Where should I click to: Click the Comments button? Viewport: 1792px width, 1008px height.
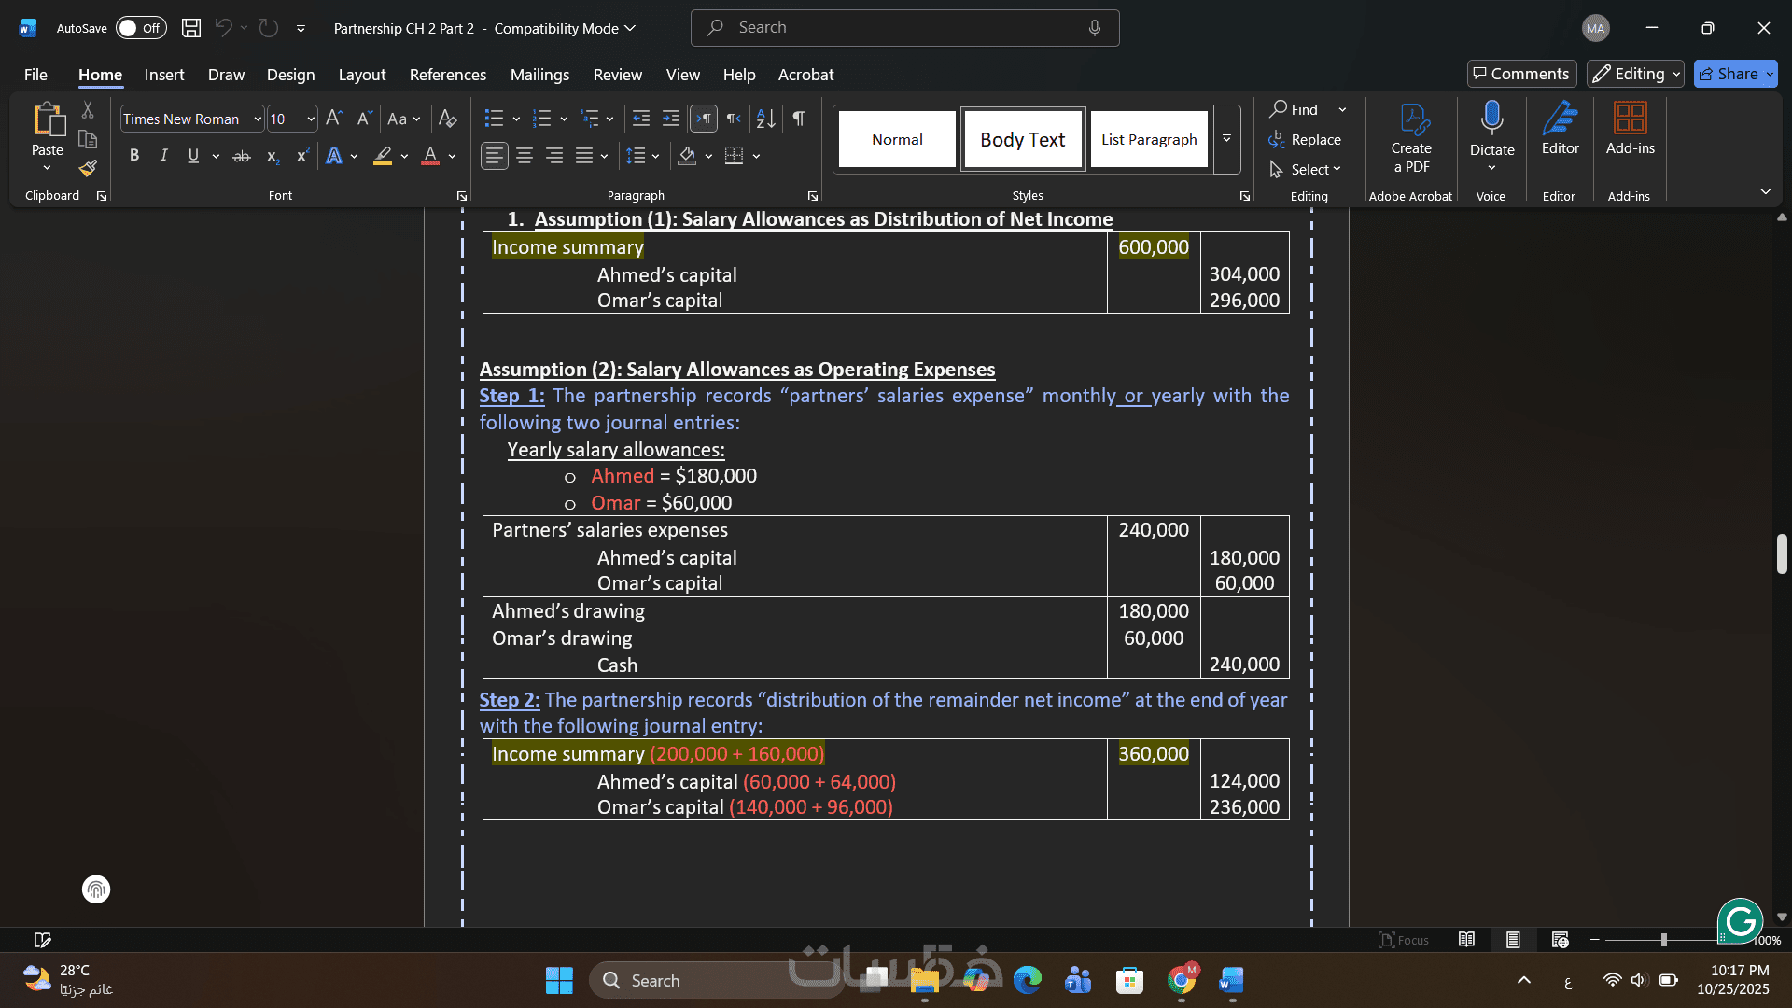pos(1521,74)
